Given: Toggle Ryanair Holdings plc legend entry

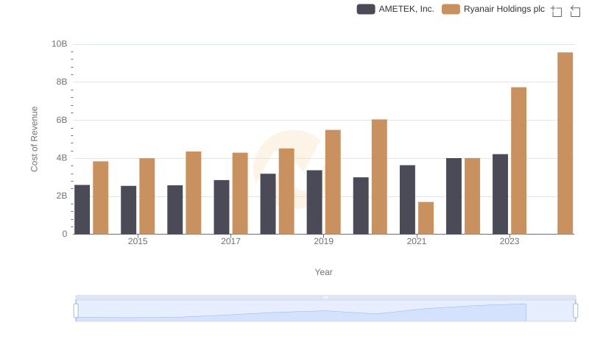Looking at the screenshot, I should click(493, 9).
